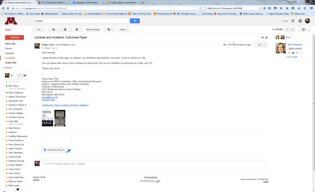Open the More dropdown in the toolbar
This screenshot has width=315, height=192.
(x=124, y=30)
